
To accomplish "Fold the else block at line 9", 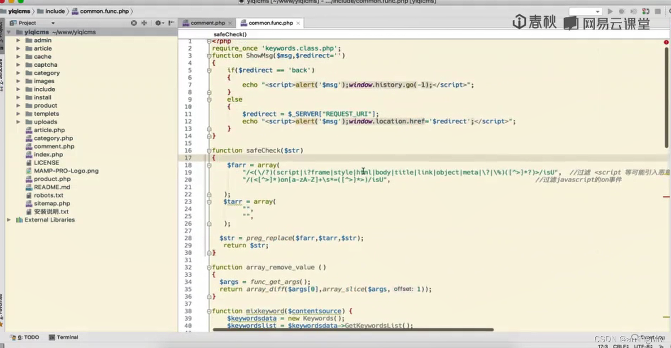I will point(209,100).
